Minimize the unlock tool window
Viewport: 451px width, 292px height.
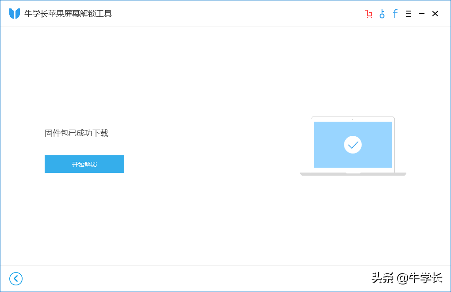pos(422,14)
